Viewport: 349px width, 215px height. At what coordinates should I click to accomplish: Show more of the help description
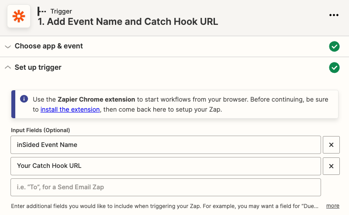[x=333, y=206]
